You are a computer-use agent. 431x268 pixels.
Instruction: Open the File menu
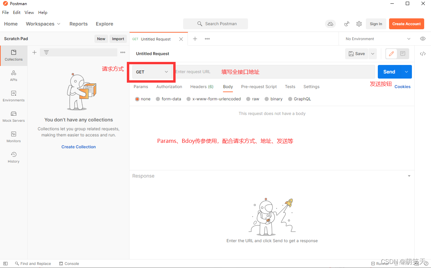point(5,12)
